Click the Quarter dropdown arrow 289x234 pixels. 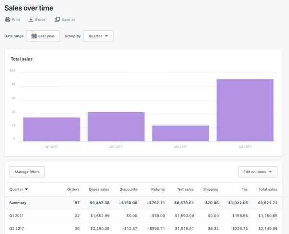tap(106, 36)
